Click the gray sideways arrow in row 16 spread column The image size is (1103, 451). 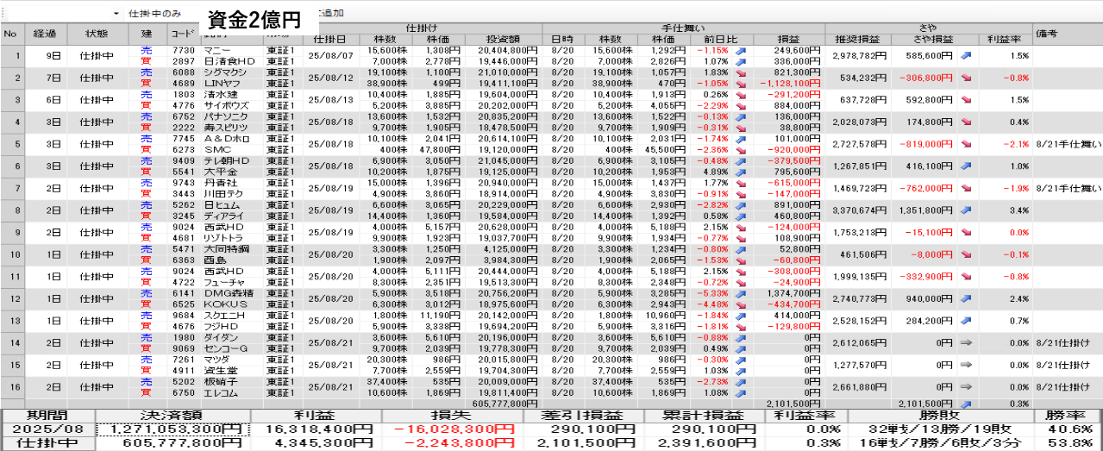(x=967, y=386)
